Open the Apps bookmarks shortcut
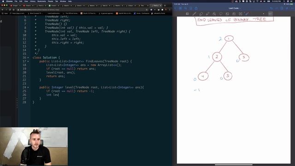The width and height of the screenshot is (295, 166). coord(5,13)
